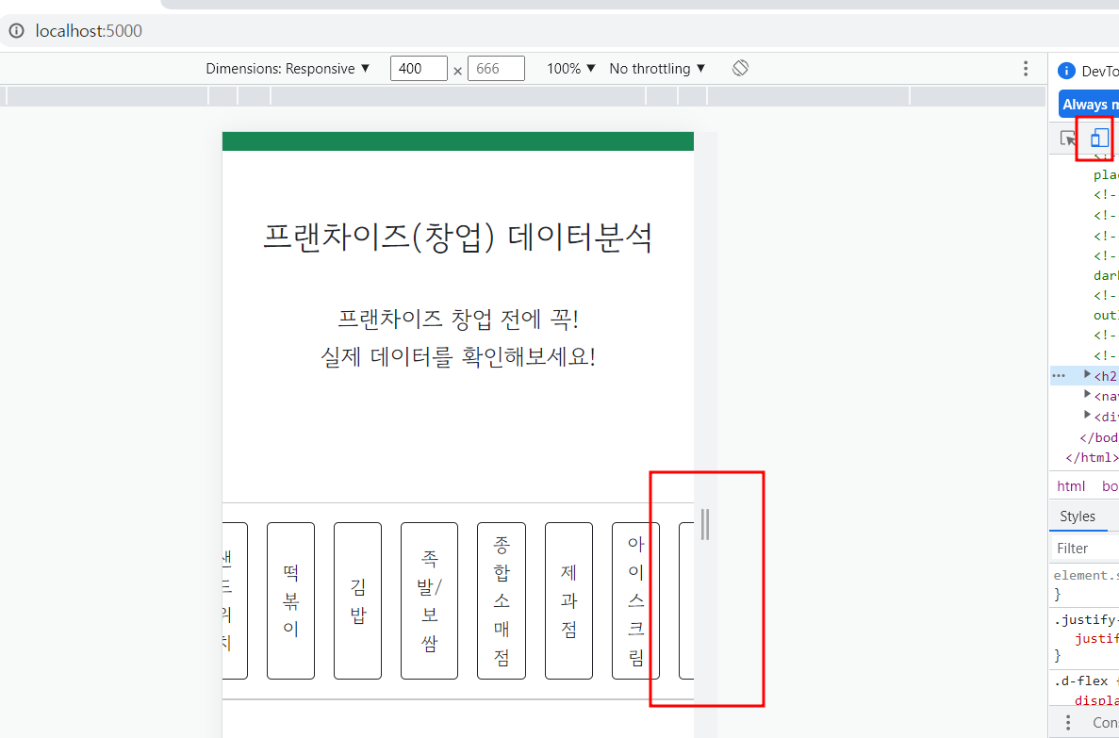
Task: Select the 종합소매점 category button
Action: pos(501,601)
